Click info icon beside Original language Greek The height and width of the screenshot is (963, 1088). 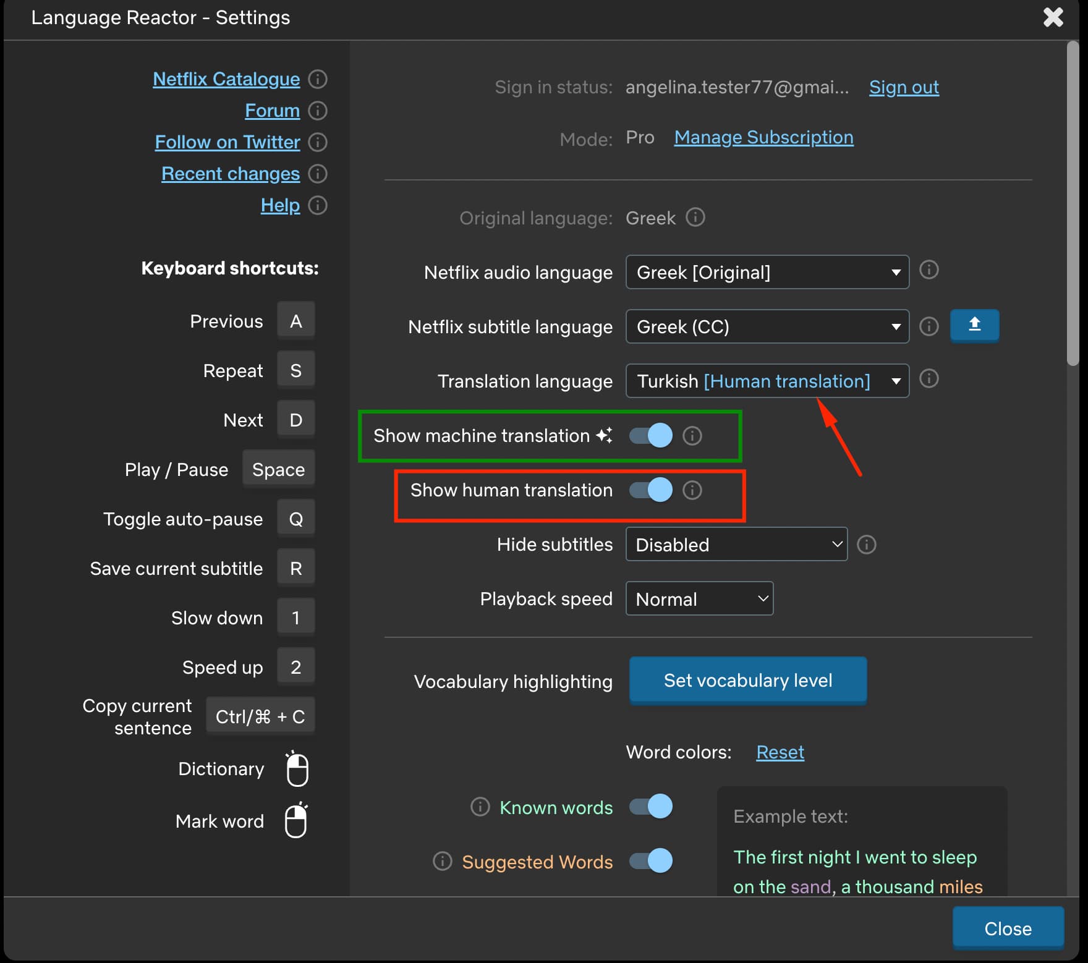click(x=695, y=218)
